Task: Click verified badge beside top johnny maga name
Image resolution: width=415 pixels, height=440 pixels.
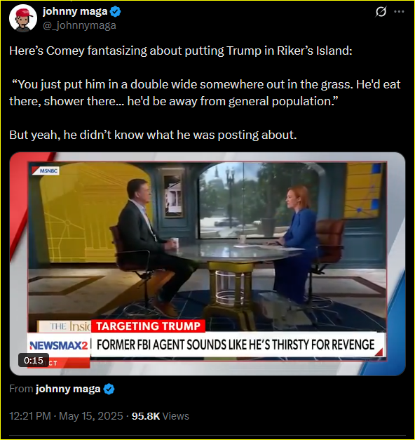Action: [x=115, y=11]
